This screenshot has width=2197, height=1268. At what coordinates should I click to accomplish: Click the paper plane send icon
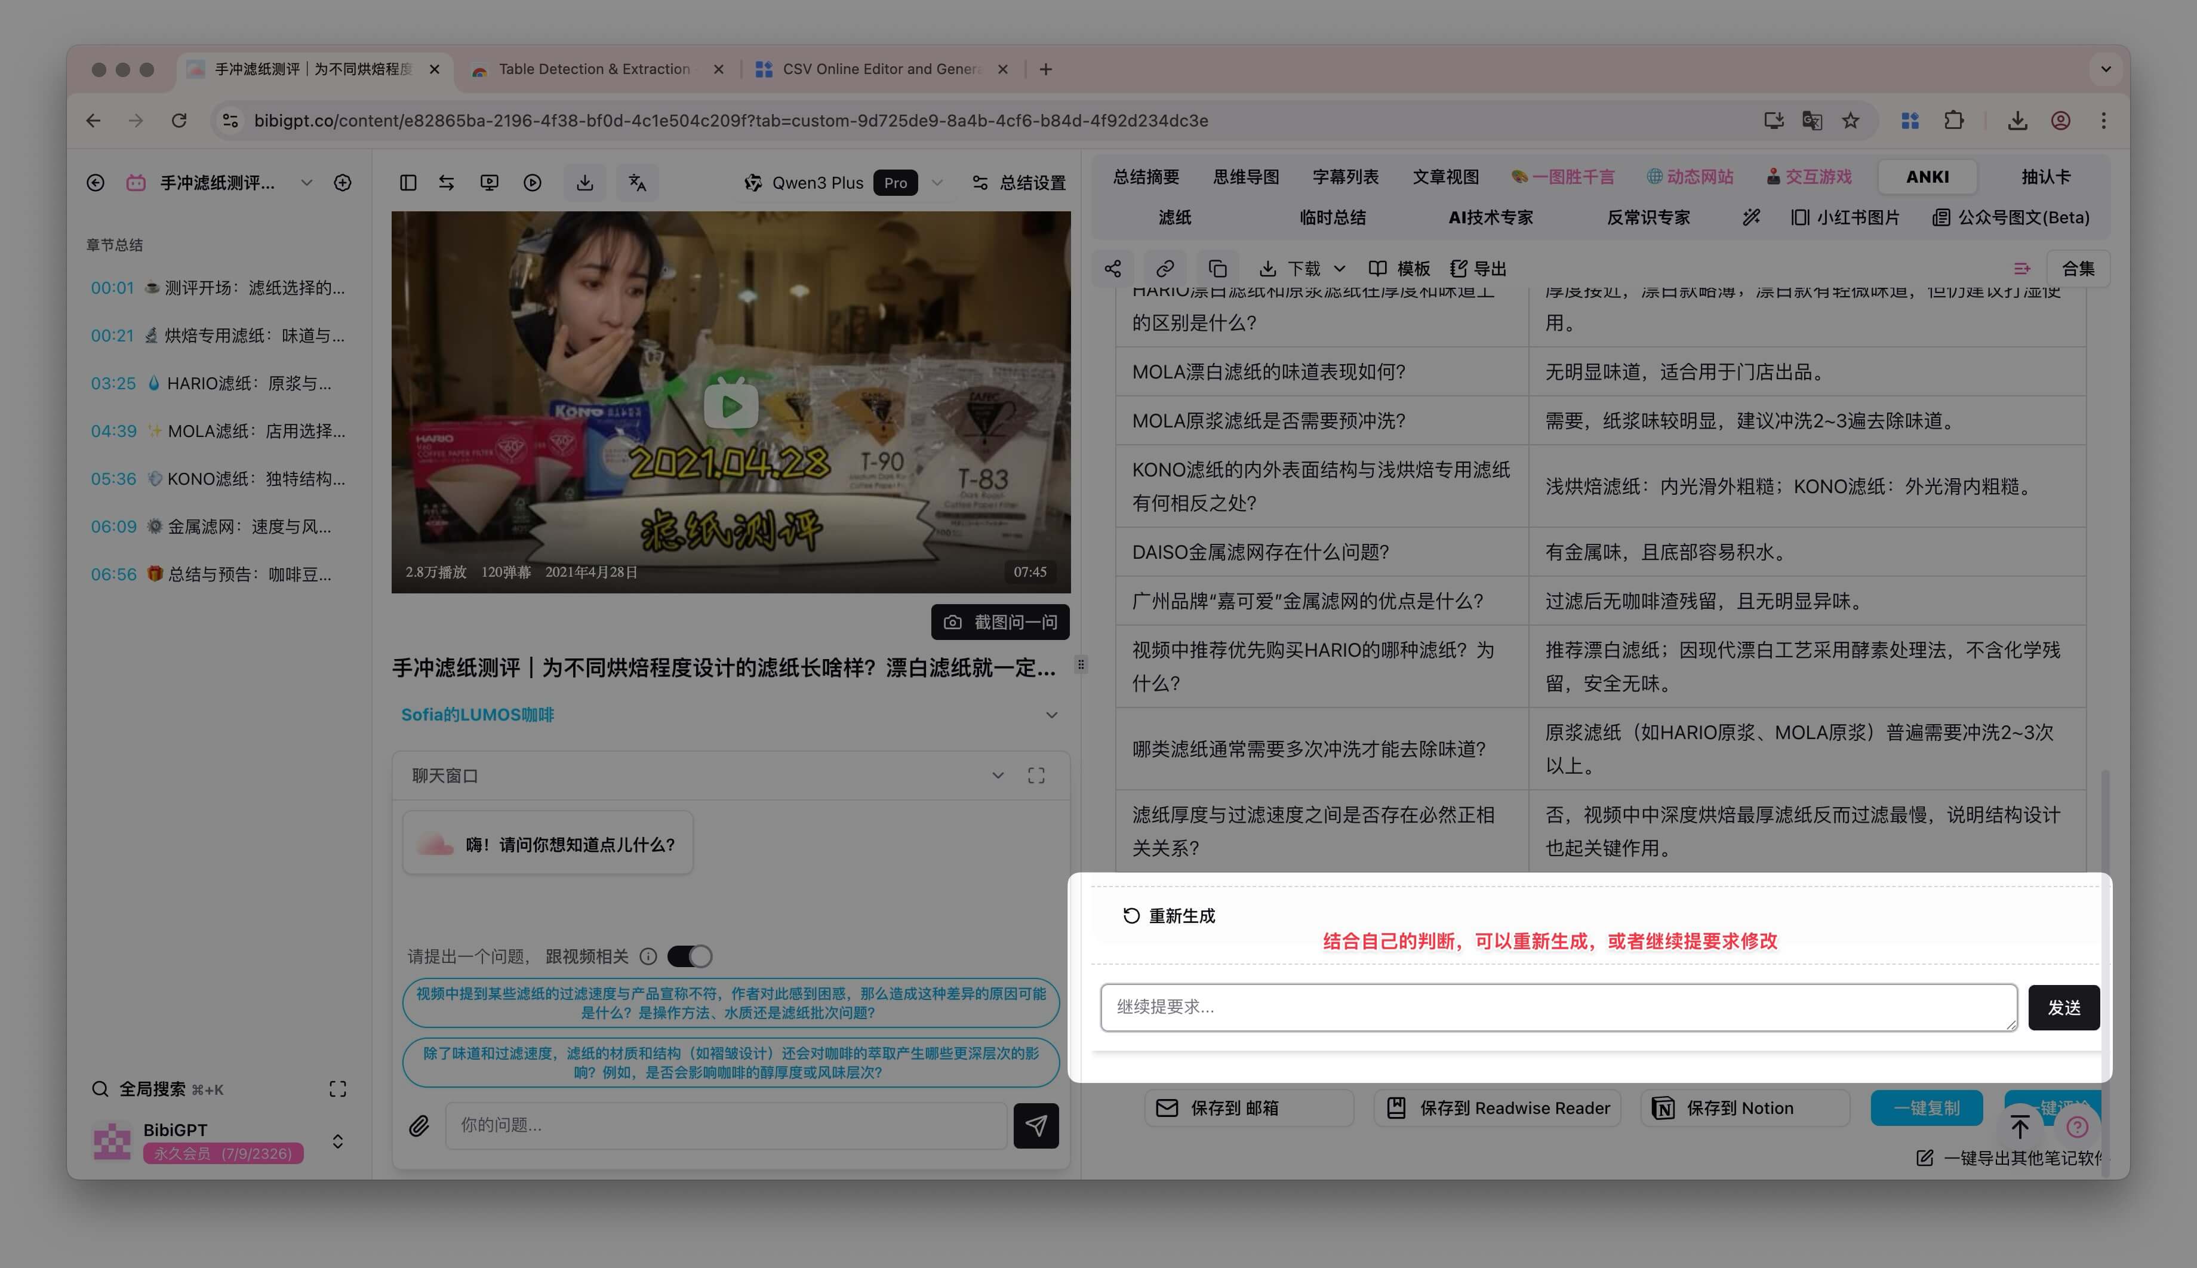tap(1035, 1125)
